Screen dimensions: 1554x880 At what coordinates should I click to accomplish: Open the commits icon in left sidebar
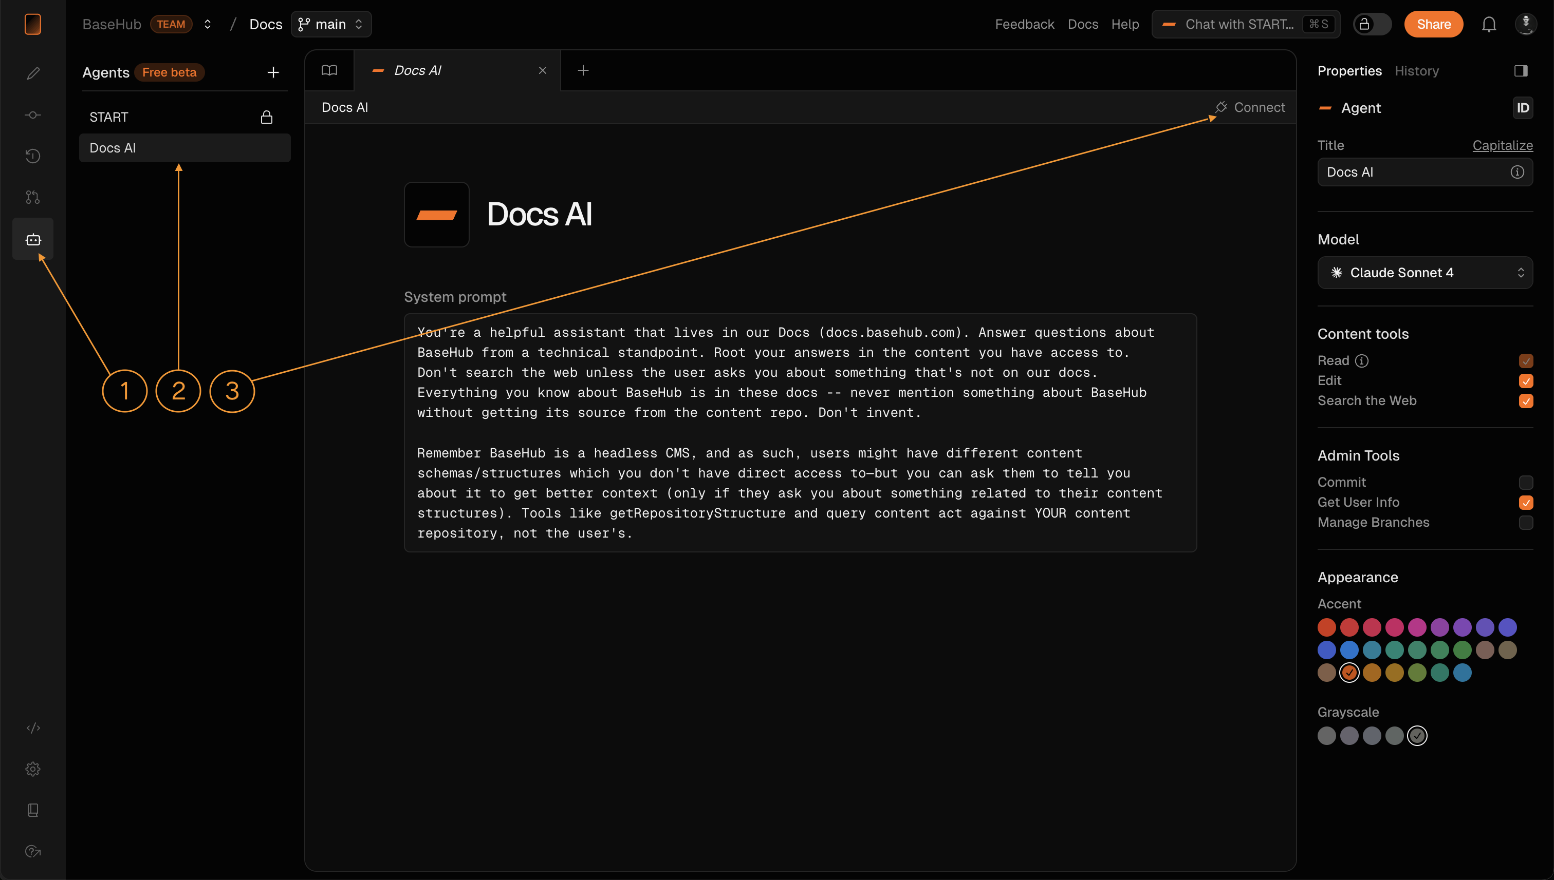33,115
